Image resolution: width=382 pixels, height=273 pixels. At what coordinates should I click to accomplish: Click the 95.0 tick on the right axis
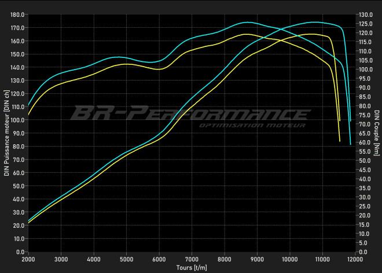click(366, 78)
